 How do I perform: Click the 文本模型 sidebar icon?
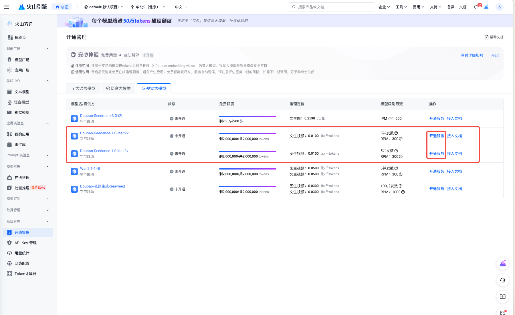[9, 92]
